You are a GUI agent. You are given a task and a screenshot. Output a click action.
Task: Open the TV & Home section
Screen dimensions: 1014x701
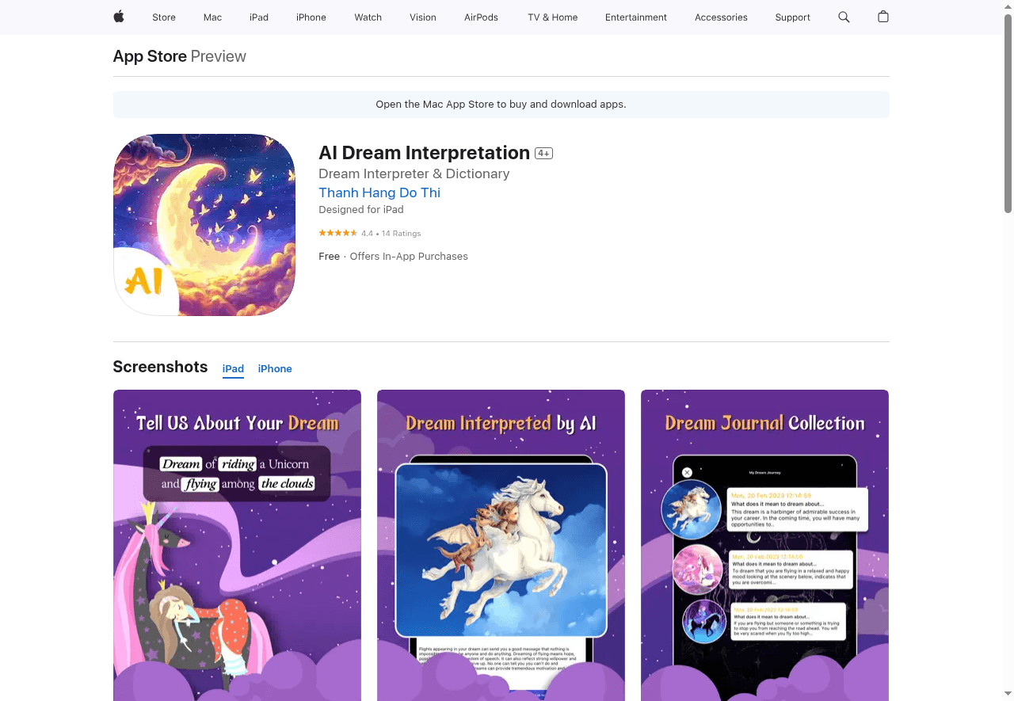click(552, 17)
